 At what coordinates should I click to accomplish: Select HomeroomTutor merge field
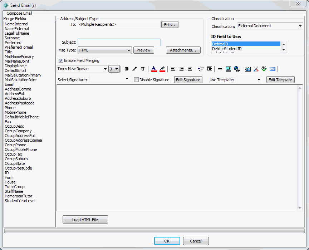click(x=18, y=196)
